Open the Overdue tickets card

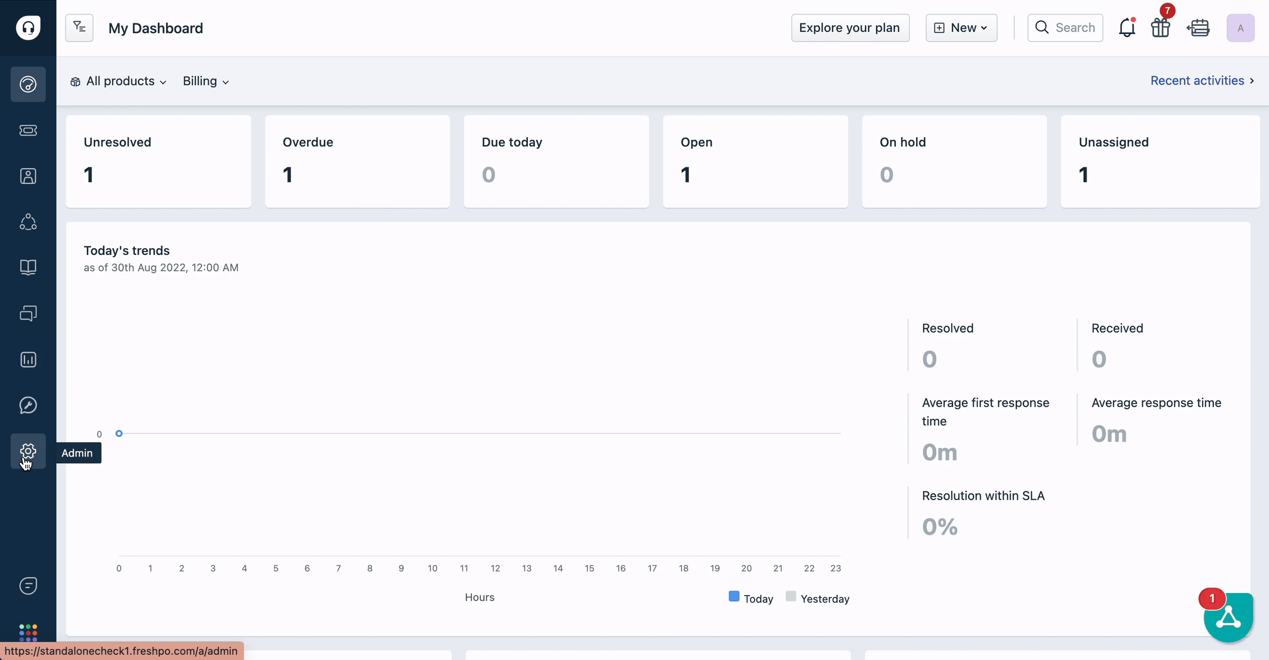pos(357,161)
